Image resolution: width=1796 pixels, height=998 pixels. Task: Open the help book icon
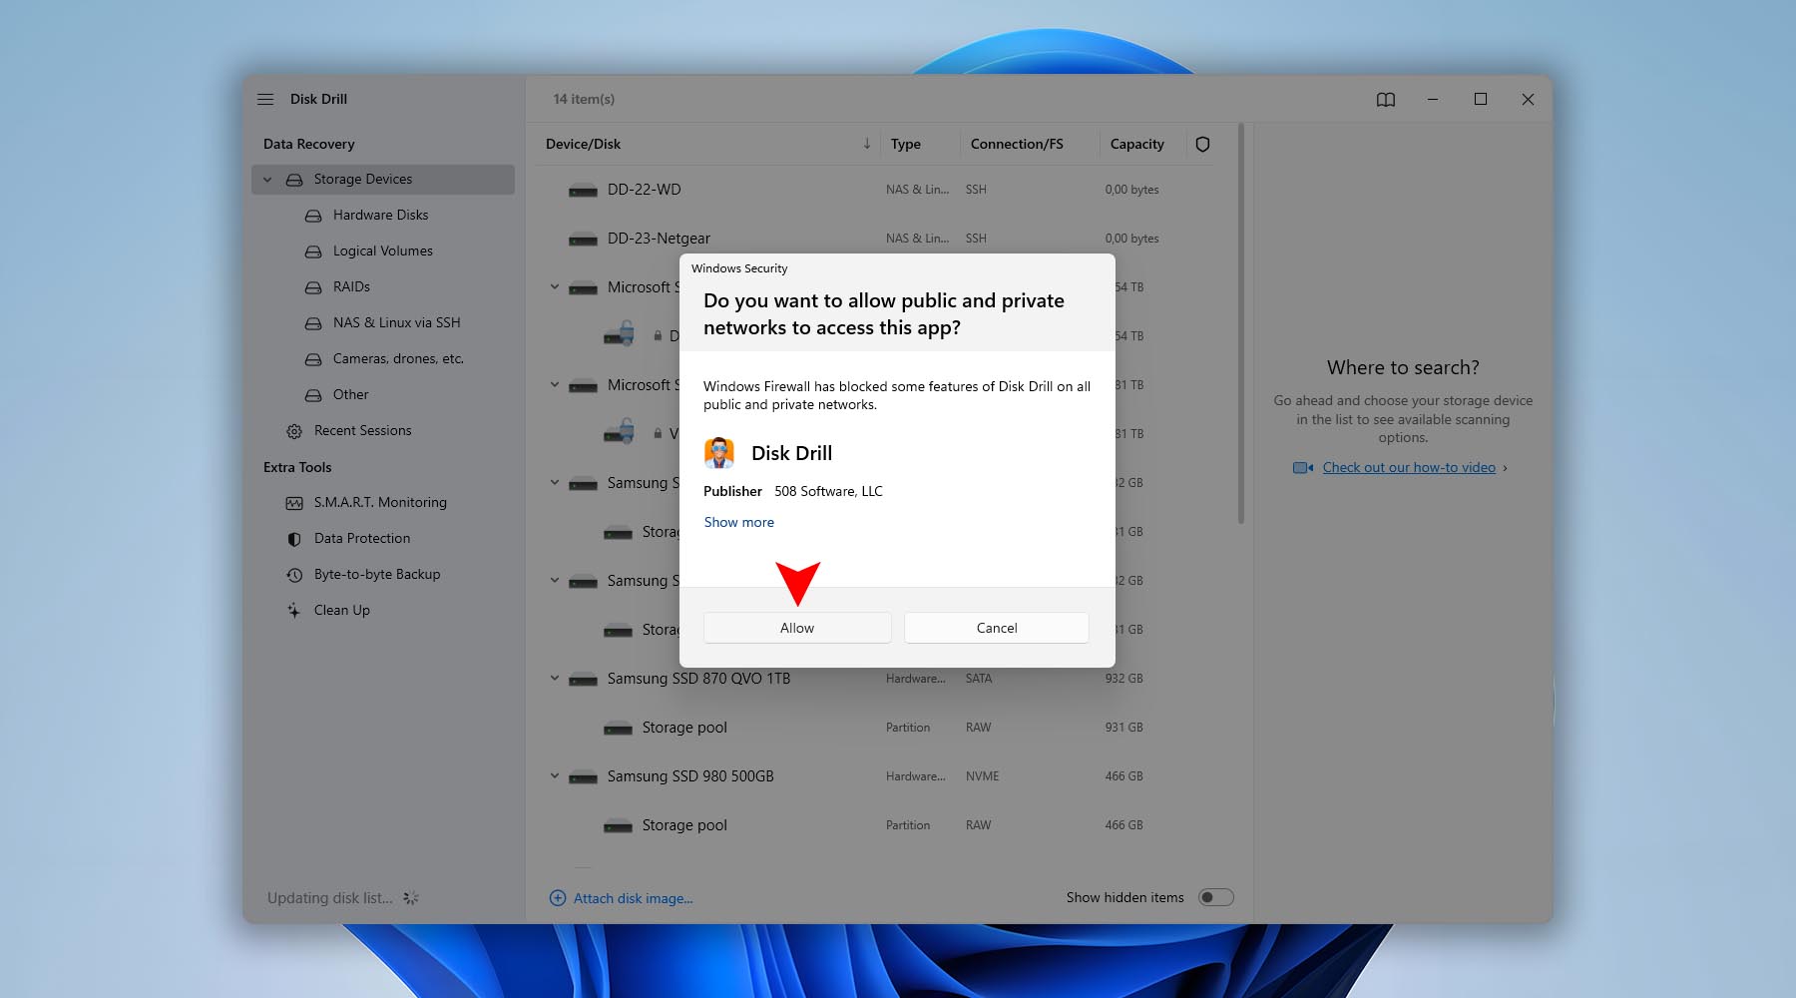(x=1386, y=99)
